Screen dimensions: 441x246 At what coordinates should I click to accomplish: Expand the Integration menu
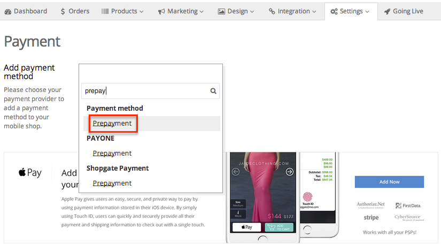292,11
